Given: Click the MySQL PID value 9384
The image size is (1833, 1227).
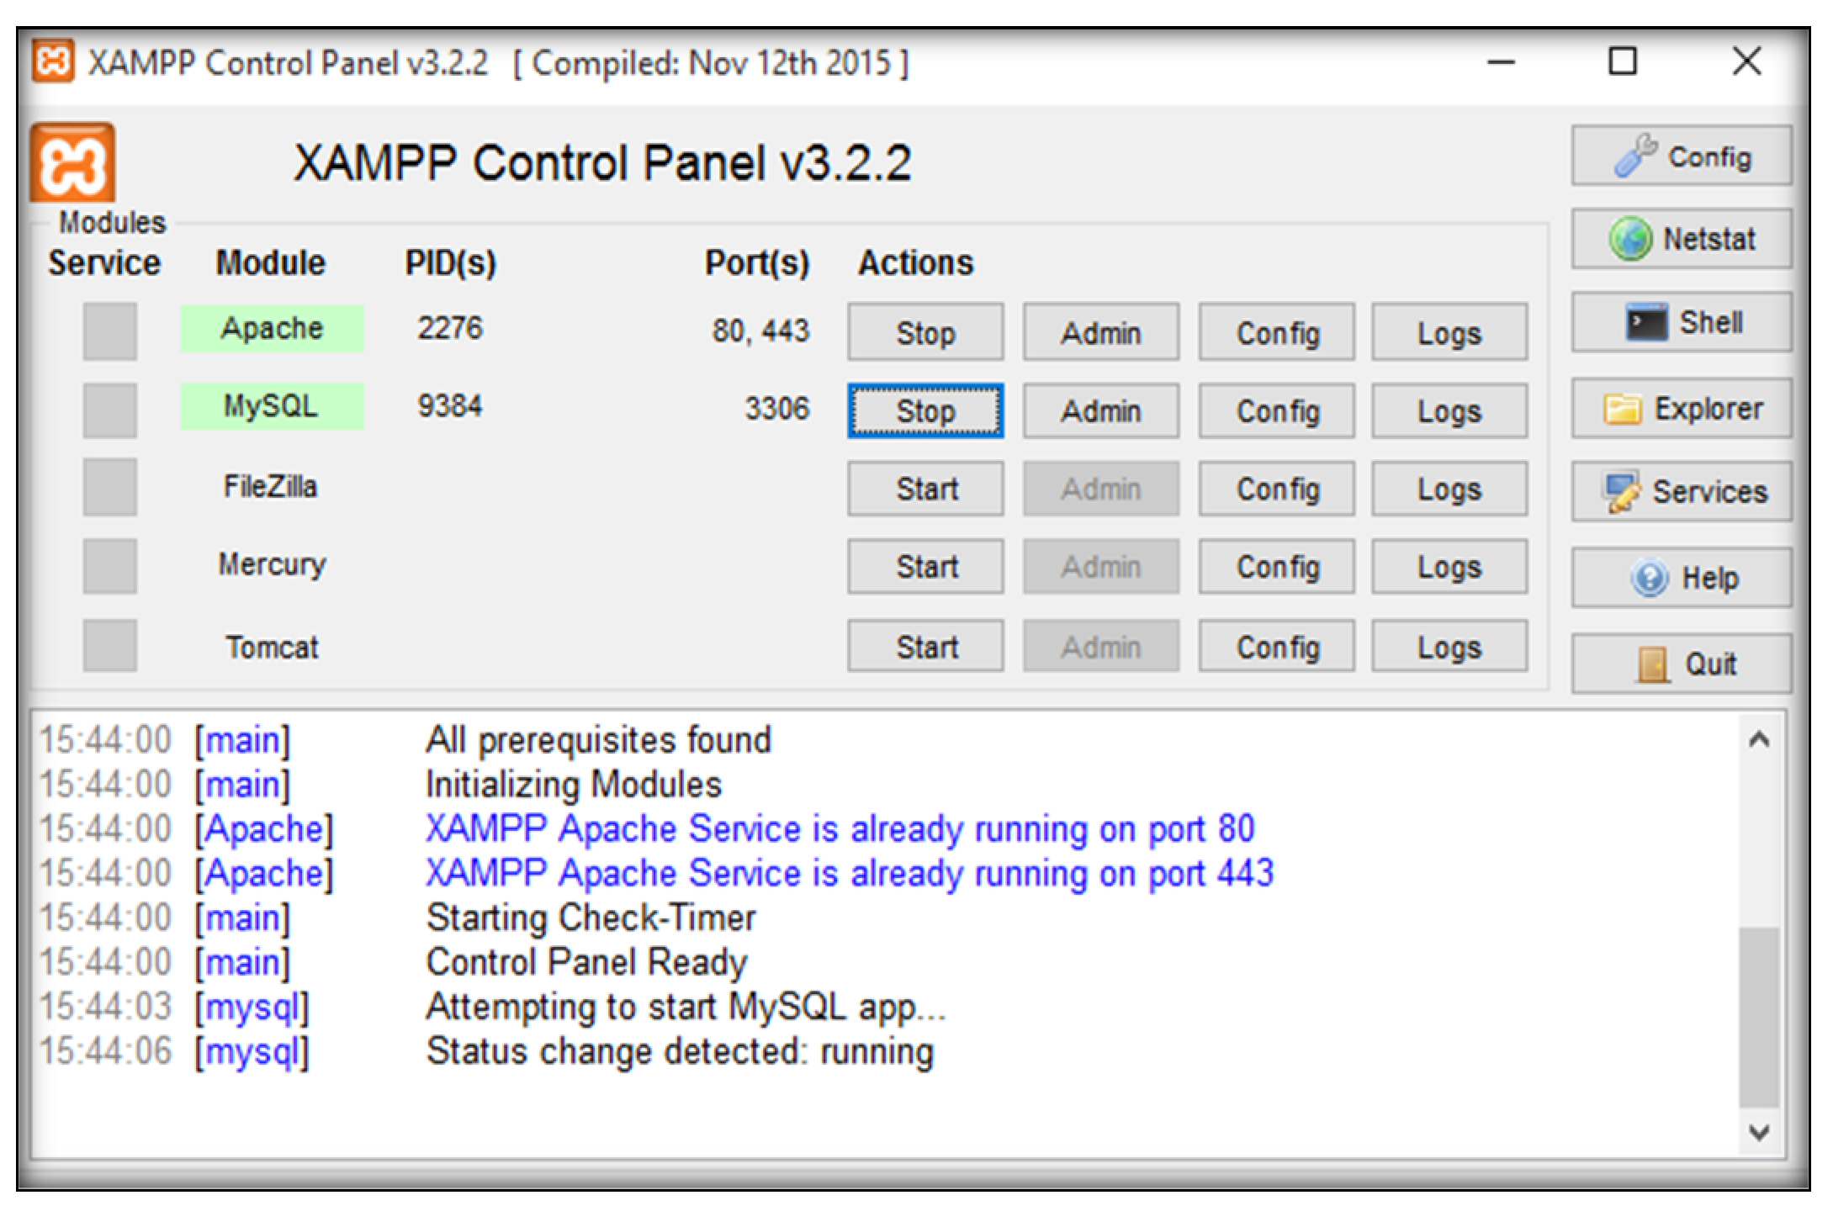Looking at the screenshot, I should point(450,405).
